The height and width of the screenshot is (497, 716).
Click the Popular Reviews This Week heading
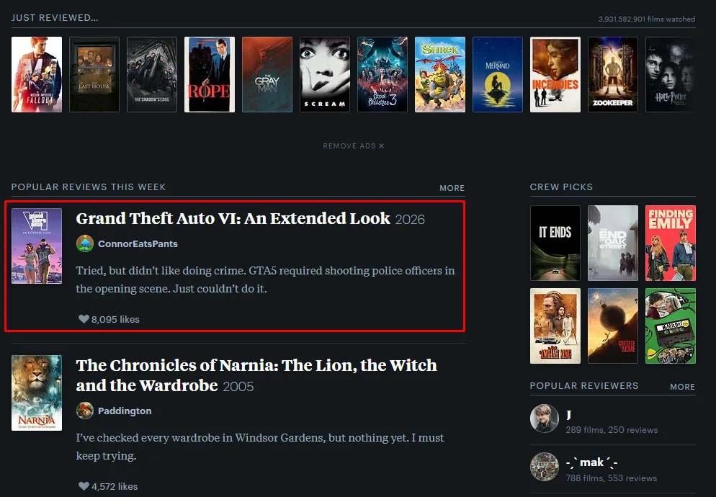tap(89, 187)
